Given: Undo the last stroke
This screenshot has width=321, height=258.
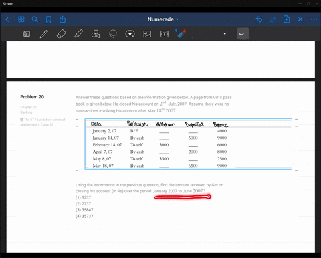Looking at the screenshot, I should (259, 19).
